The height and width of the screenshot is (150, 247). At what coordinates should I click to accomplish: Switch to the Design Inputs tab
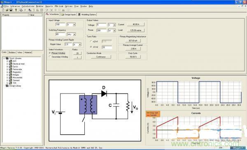(68, 14)
